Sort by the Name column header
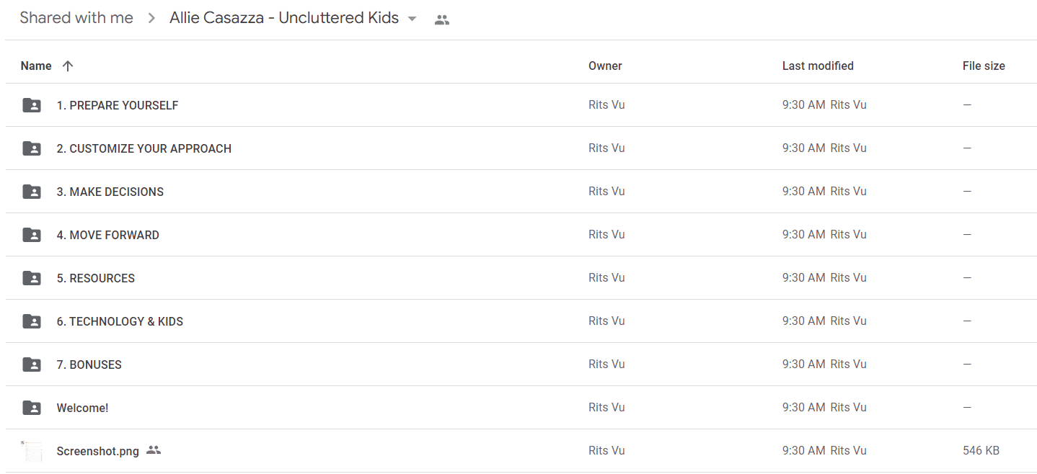Viewport: 1037px width, 474px height. 36,66
